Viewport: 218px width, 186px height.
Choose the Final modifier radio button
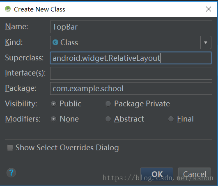171,119
